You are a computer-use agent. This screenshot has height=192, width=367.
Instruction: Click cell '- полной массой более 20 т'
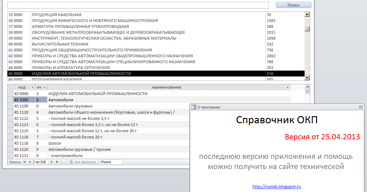118,137
